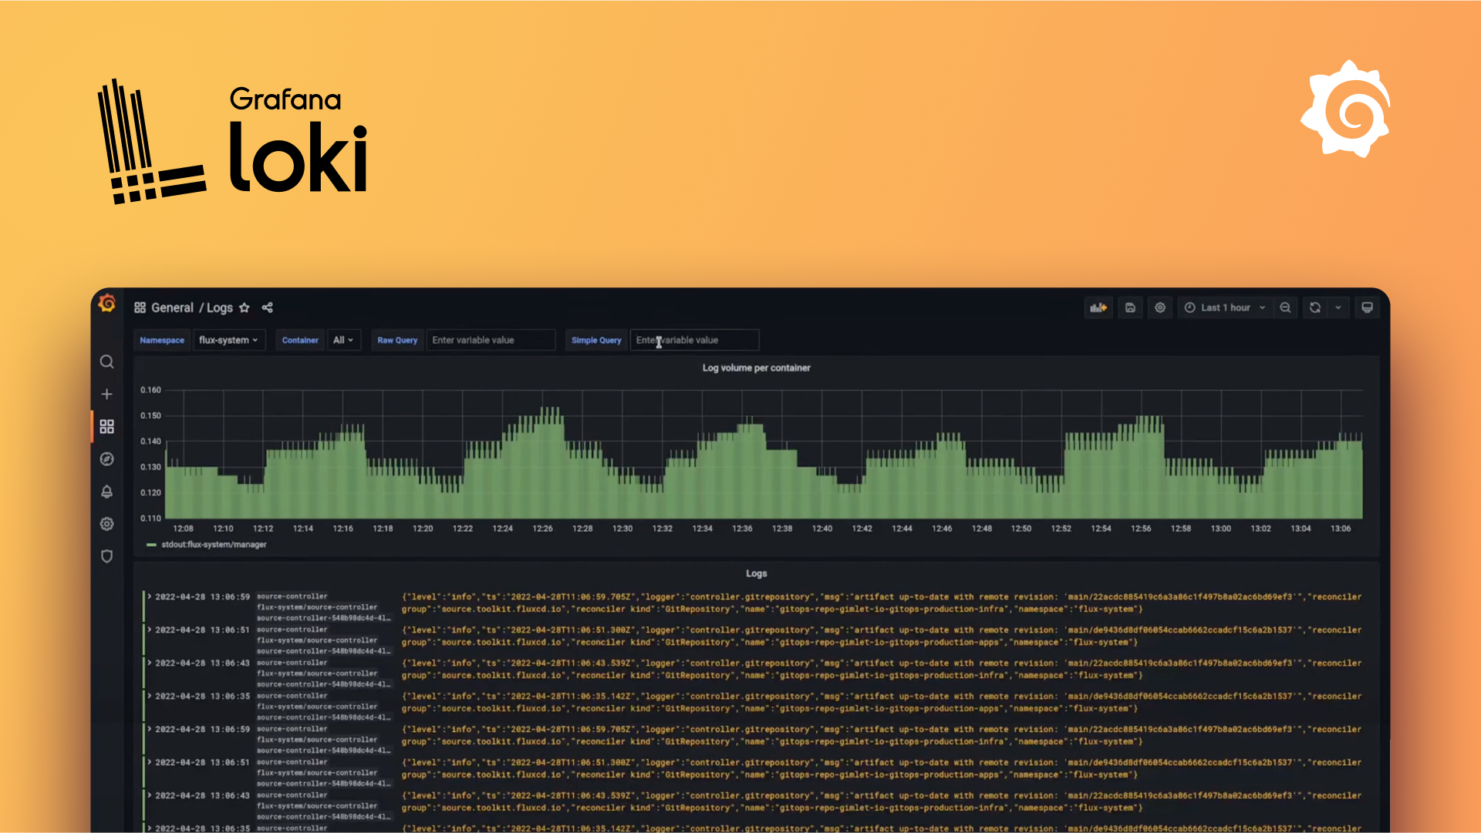Click the add panel toolbar icon
This screenshot has height=833, width=1481.
pyautogui.click(x=1098, y=307)
